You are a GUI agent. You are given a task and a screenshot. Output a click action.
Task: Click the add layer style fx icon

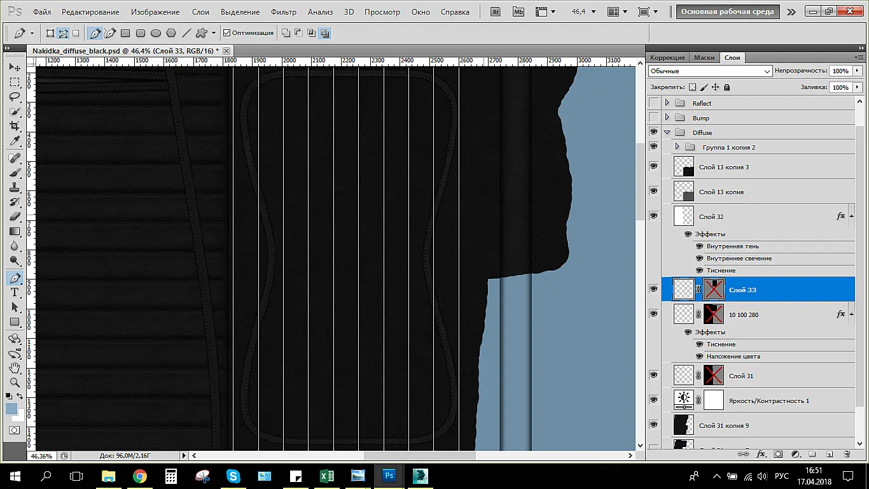pos(761,454)
